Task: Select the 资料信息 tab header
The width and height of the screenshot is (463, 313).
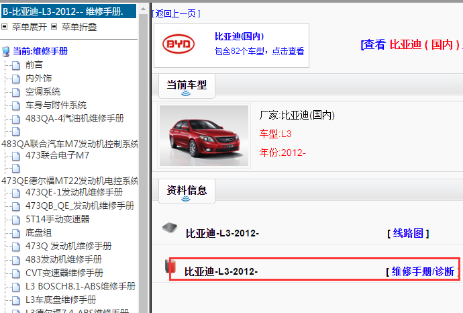Action: coord(187,191)
